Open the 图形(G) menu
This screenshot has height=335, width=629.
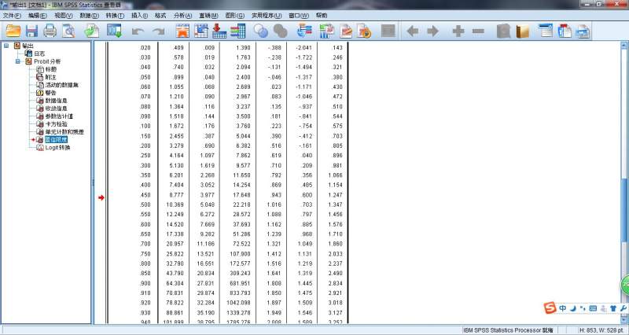[x=234, y=16]
